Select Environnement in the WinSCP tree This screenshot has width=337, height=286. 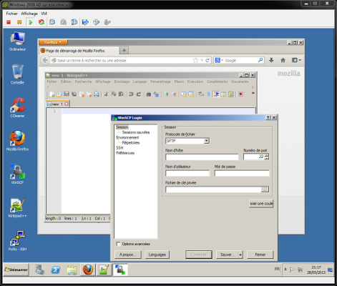click(x=127, y=137)
